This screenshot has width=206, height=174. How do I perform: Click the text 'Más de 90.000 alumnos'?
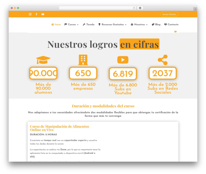coord(43,88)
